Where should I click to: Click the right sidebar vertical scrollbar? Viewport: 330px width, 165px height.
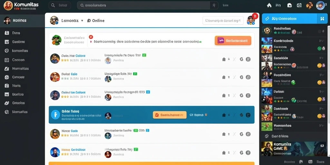pos(329,74)
